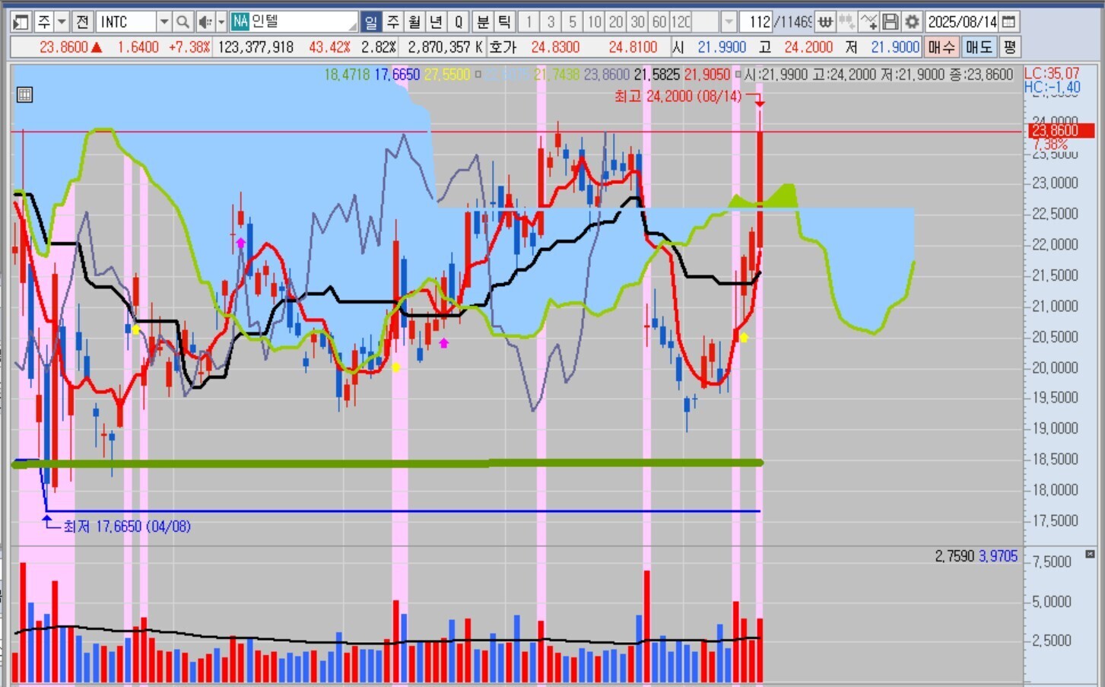Click the gear chart settings icon

point(912,22)
